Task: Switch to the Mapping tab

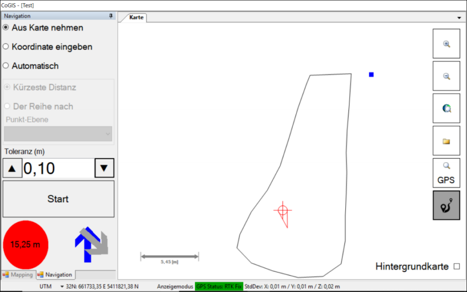Action: tap(18, 275)
